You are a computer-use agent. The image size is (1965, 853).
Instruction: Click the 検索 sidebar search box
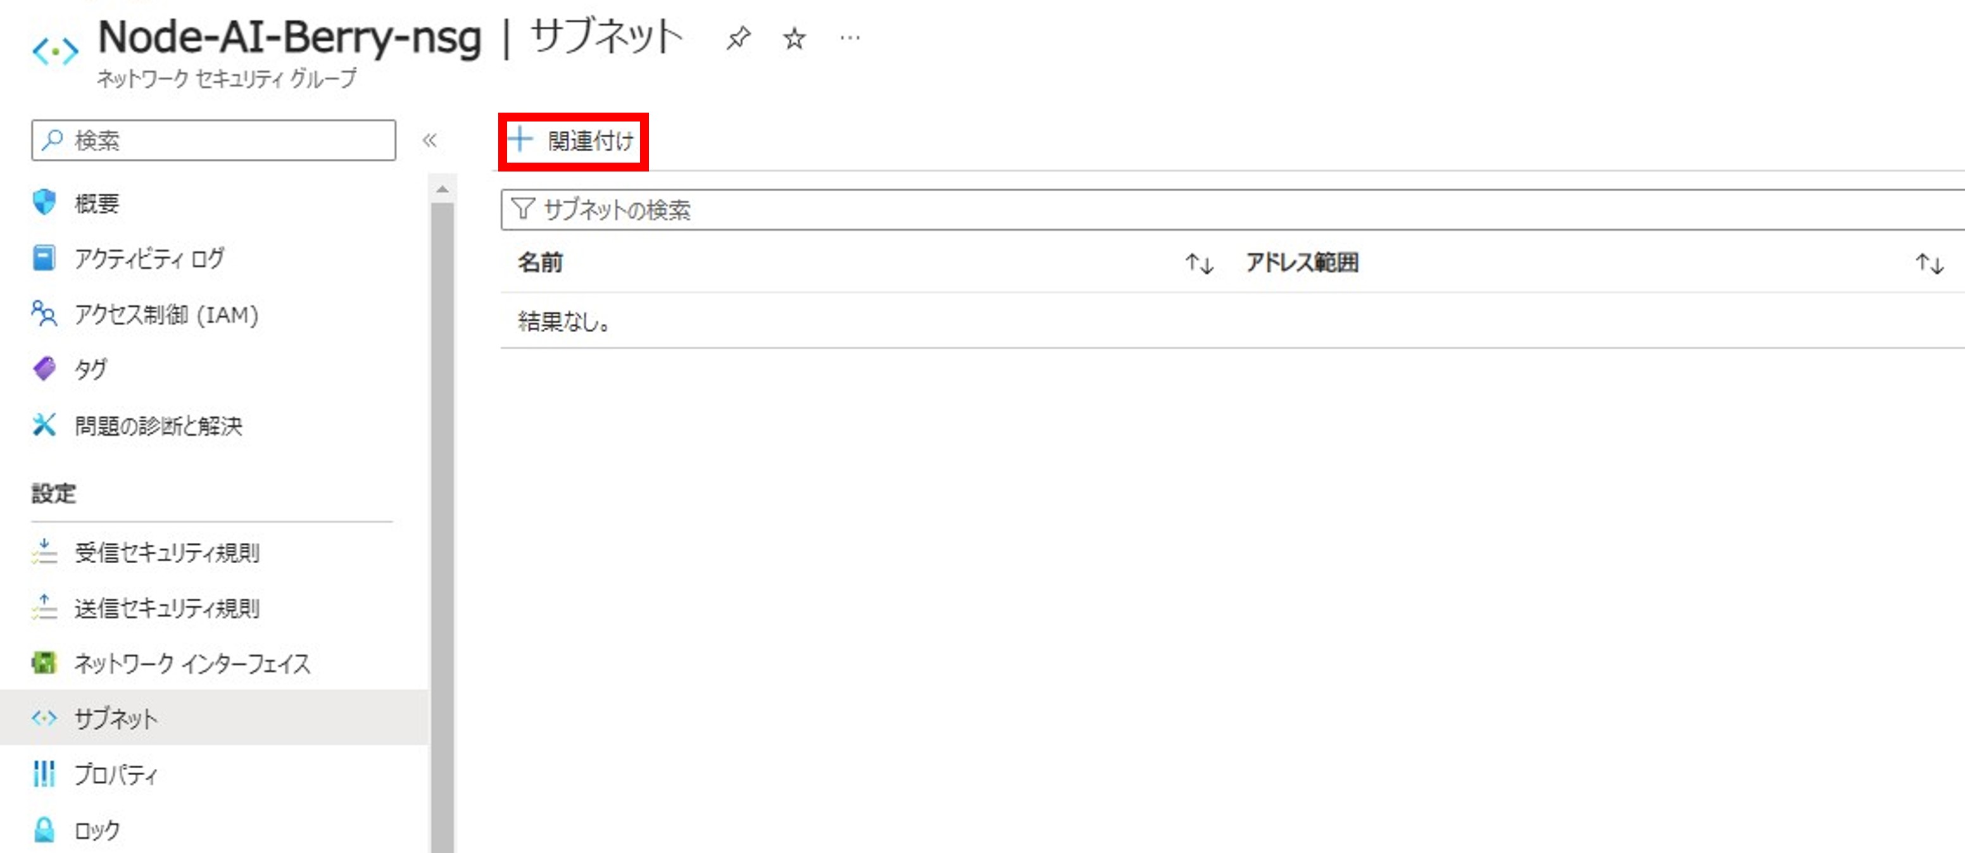(213, 140)
